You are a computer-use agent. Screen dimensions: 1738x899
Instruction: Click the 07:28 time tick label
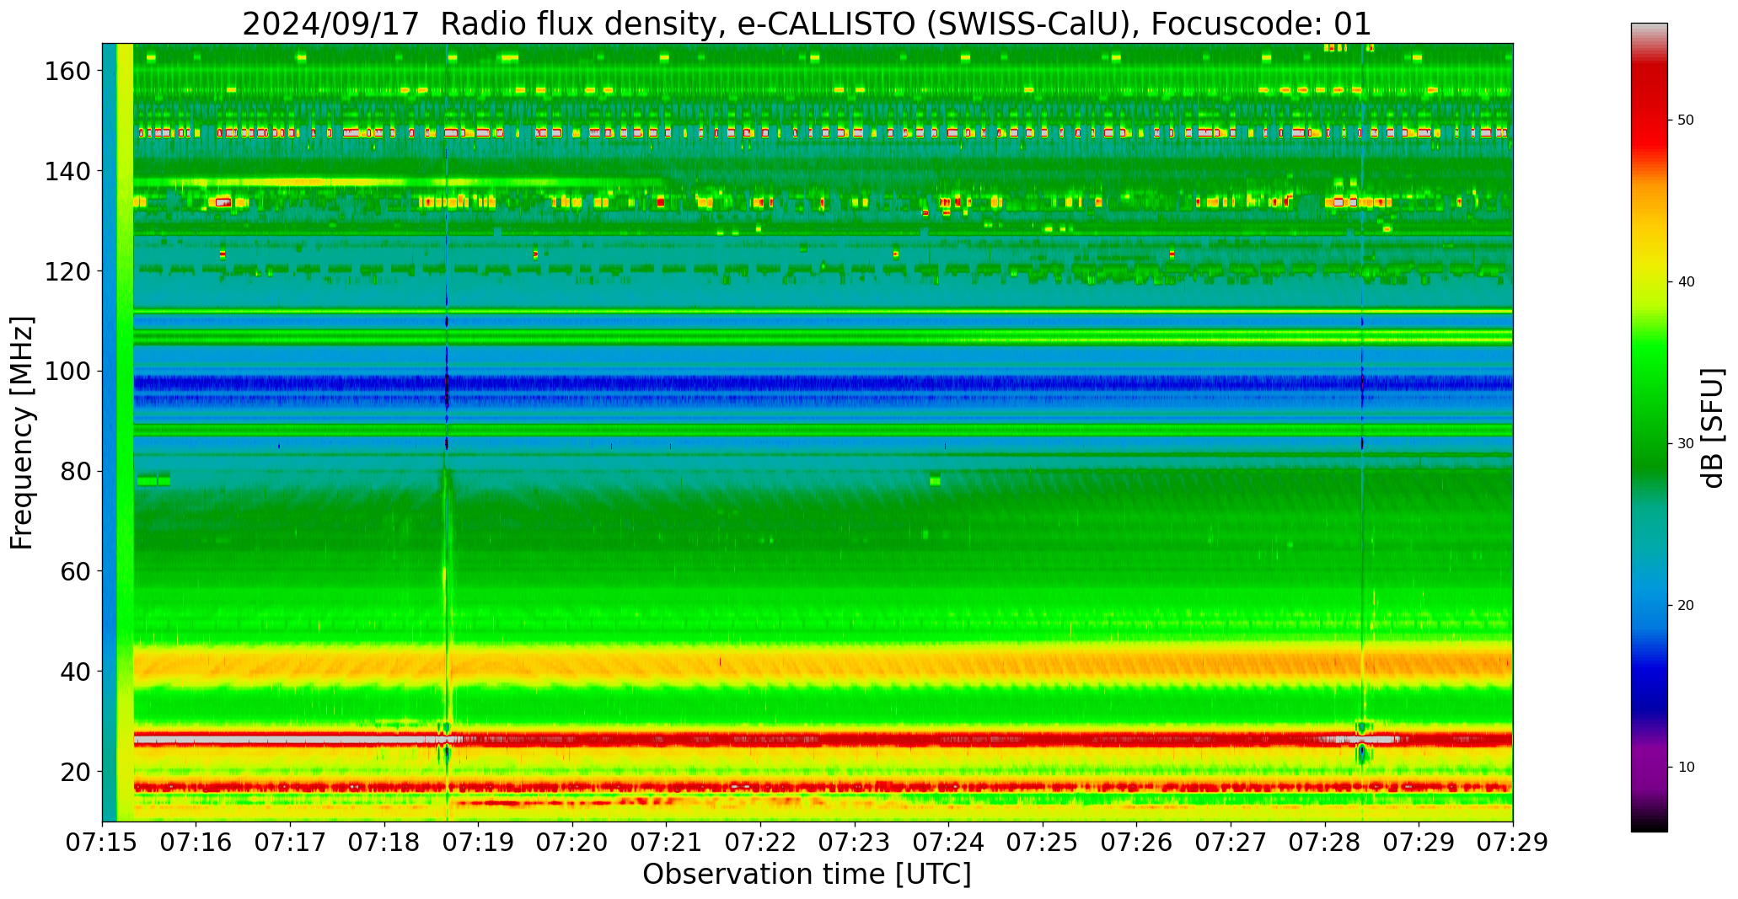pyautogui.click(x=1325, y=843)
